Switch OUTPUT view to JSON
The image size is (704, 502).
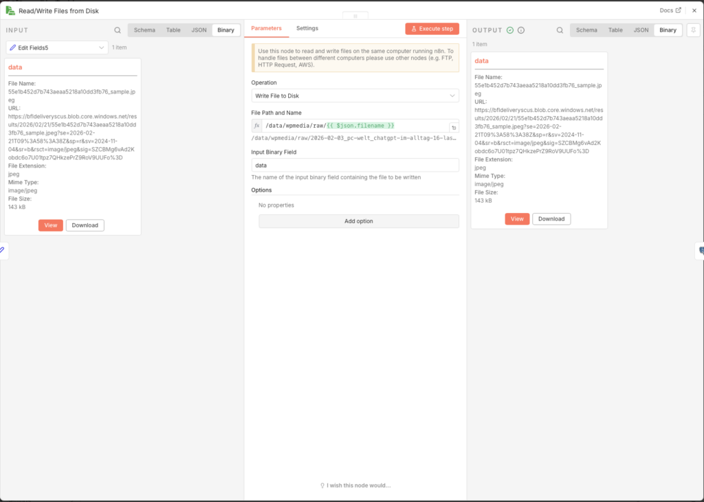(641, 30)
